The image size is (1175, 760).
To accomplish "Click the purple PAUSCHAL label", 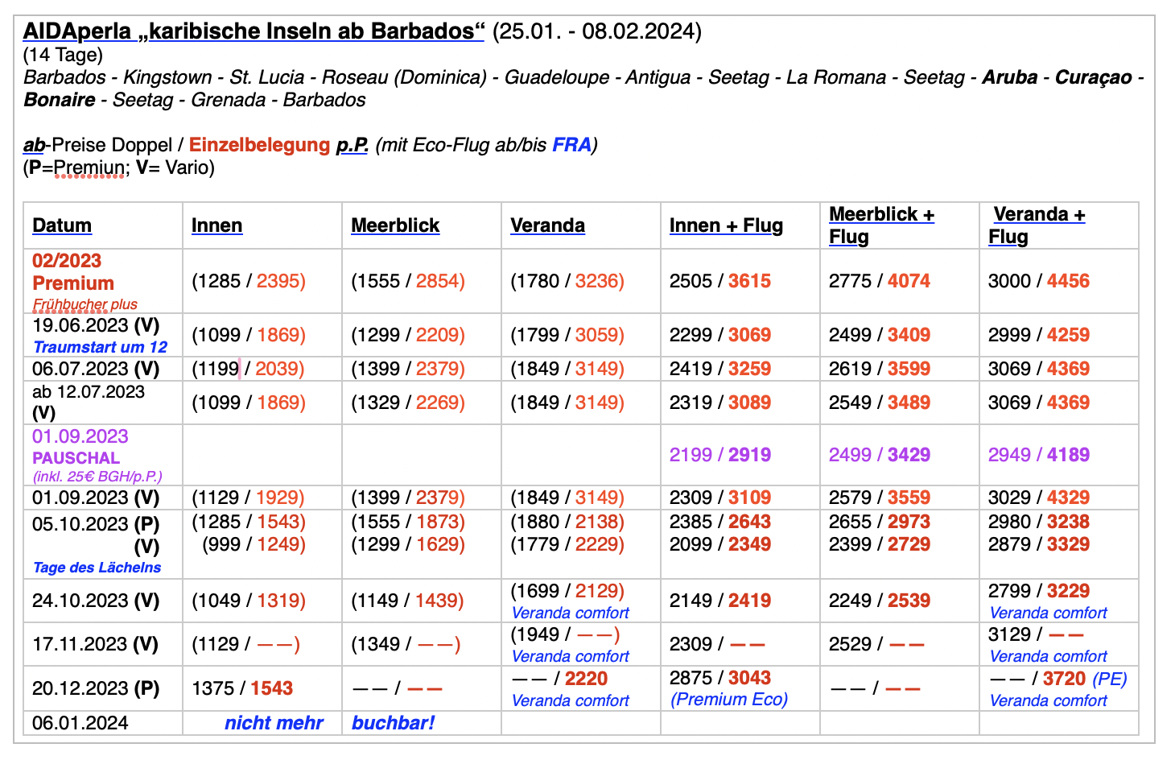I will point(76,457).
